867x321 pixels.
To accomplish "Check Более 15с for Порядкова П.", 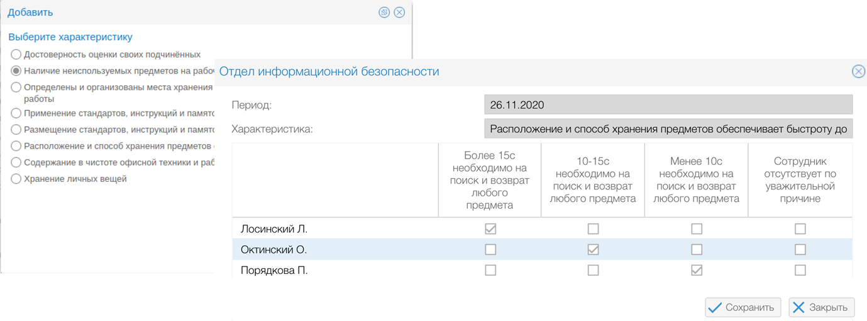I will point(490,270).
